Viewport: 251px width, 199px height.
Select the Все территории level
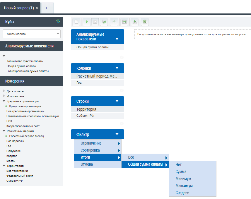pyautogui.click(x=17, y=171)
